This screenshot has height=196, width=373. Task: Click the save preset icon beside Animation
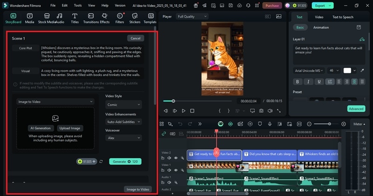click(x=359, y=27)
